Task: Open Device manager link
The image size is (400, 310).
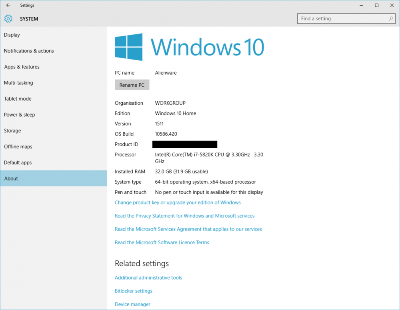Action: point(132,304)
